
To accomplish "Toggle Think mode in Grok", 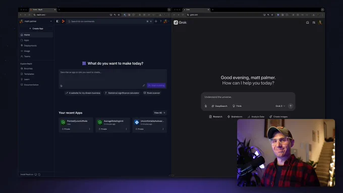I will 237,106.
